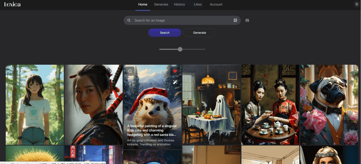
Task: Click the hedgehog prompt description text
Action: pyautogui.click(x=152, y=130)
